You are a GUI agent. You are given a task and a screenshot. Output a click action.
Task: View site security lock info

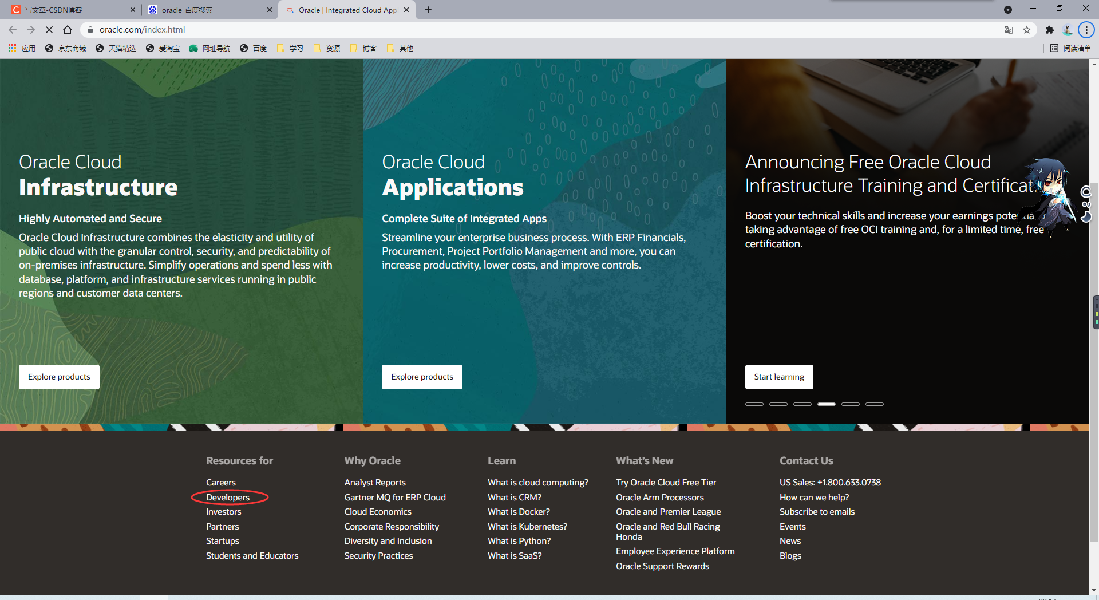point(90,30)
